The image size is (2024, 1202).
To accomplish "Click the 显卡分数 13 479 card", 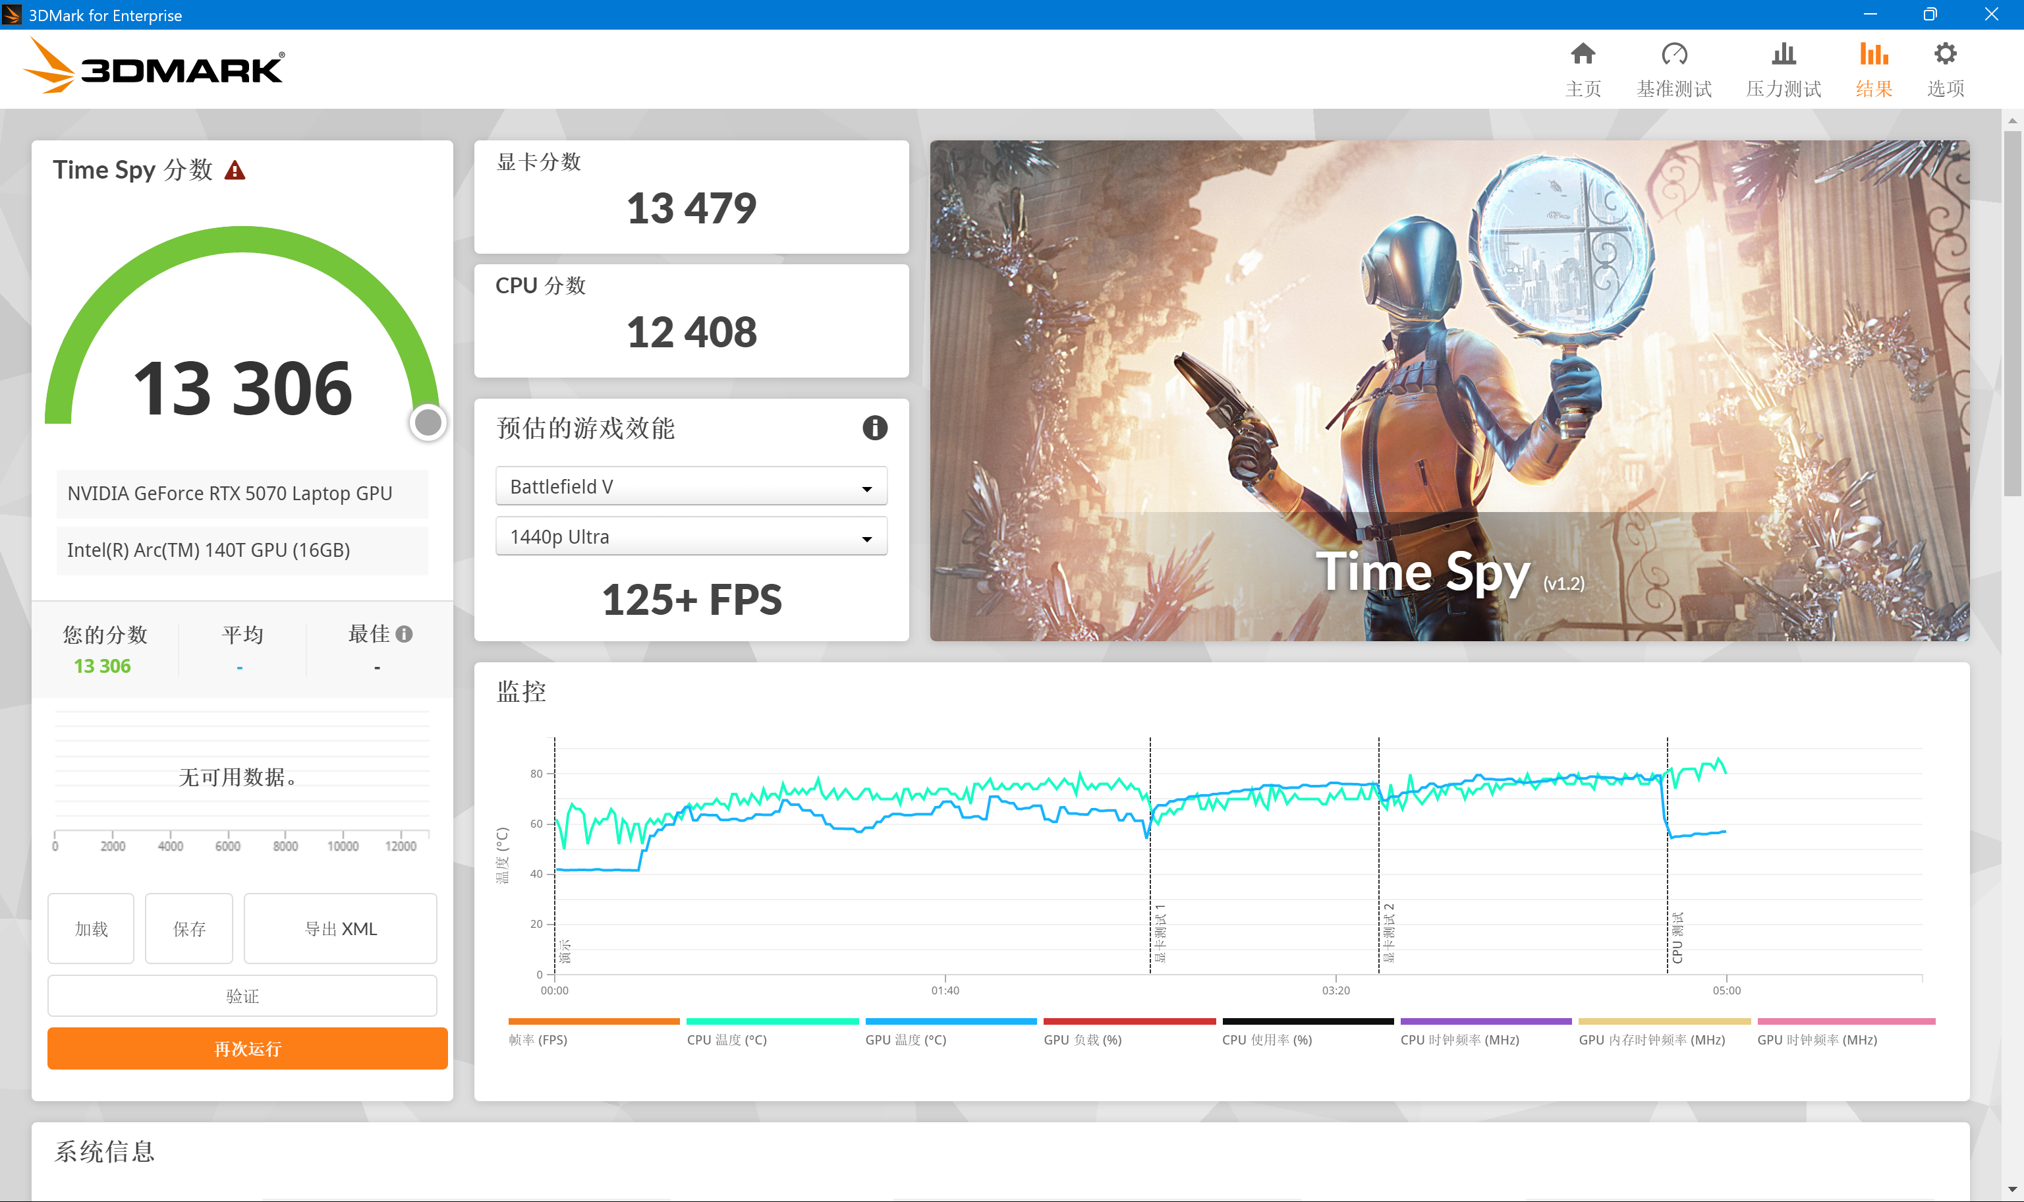I will click(691, 197).
